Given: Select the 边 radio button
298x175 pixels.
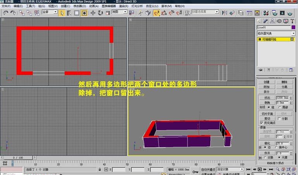Looking at the screenshot, I should coord(265,147).
